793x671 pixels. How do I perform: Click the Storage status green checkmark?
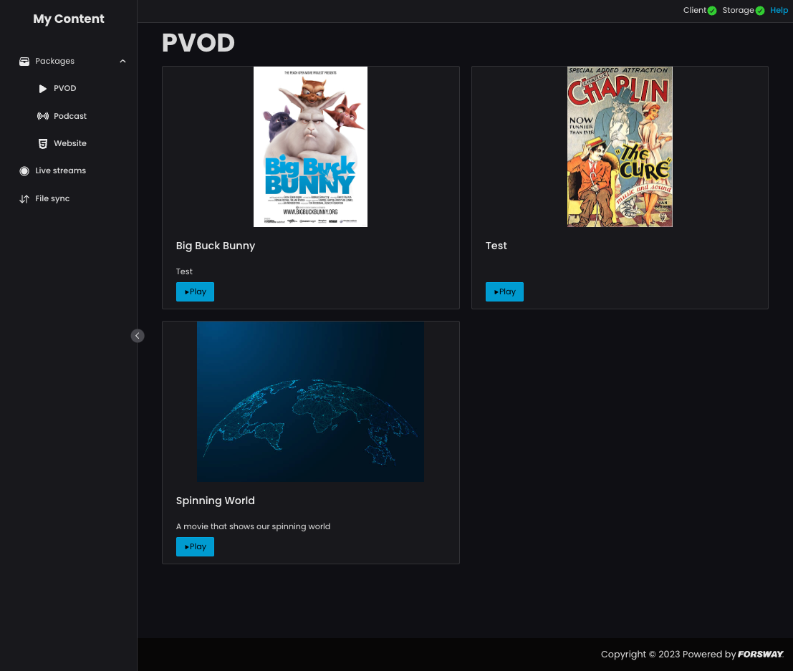pos(760,11)
